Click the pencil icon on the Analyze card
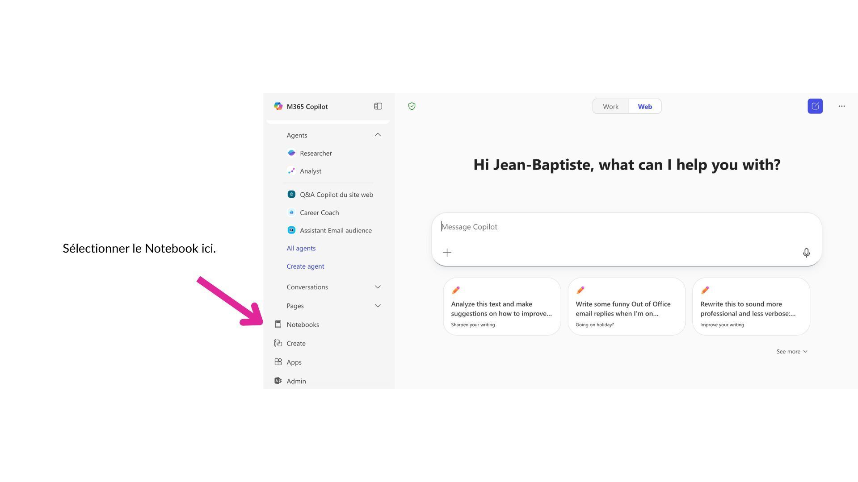858x482 pixels. pos(456,290)
